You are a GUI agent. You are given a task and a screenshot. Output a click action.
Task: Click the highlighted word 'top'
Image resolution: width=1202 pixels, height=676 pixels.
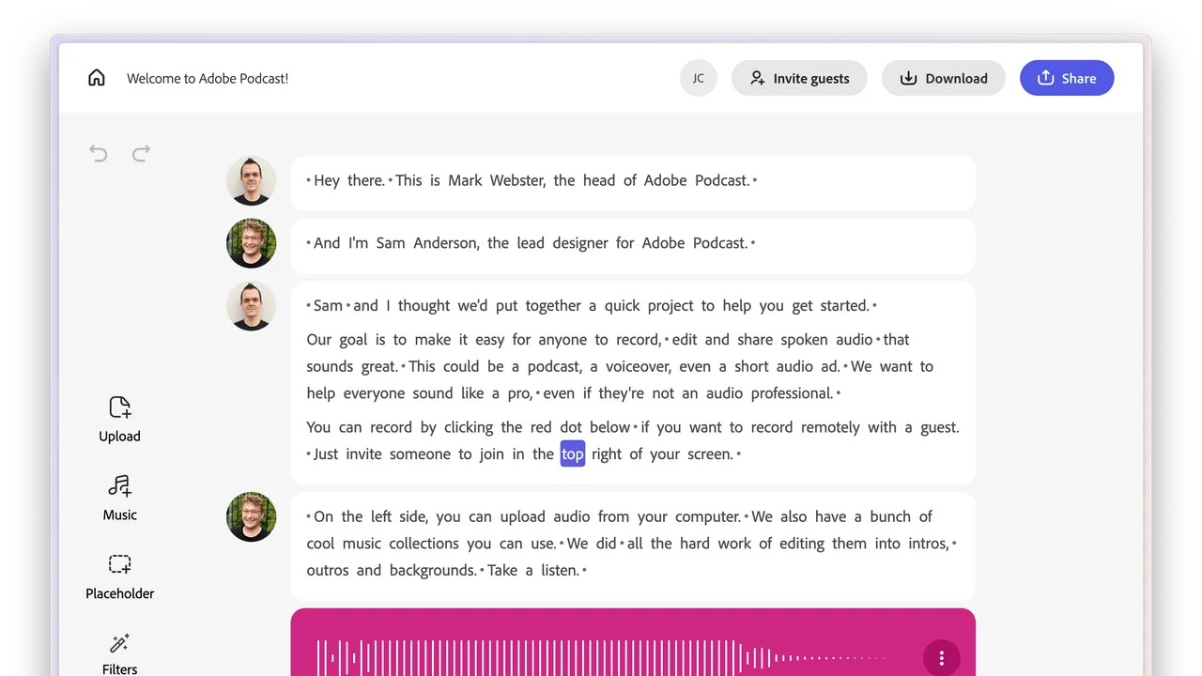point(573,454)
